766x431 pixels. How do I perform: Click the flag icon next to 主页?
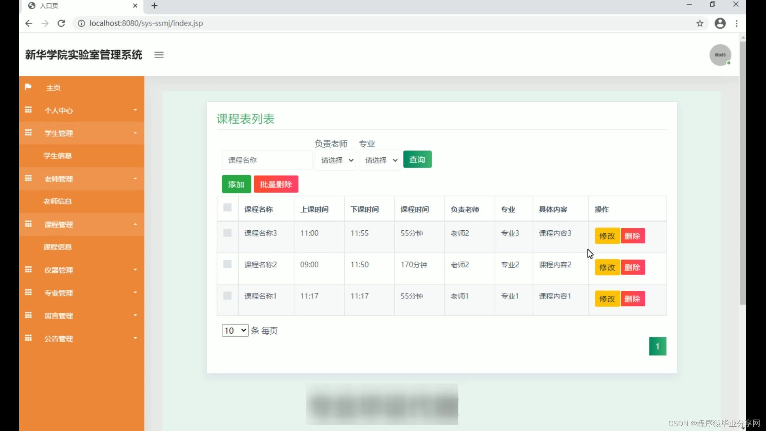tap(28, 87)
